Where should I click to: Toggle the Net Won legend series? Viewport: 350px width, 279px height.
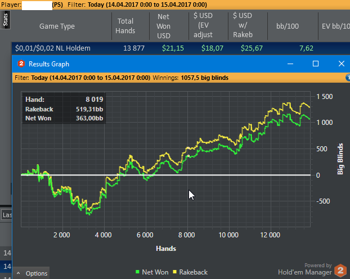[x=152, y=272]
